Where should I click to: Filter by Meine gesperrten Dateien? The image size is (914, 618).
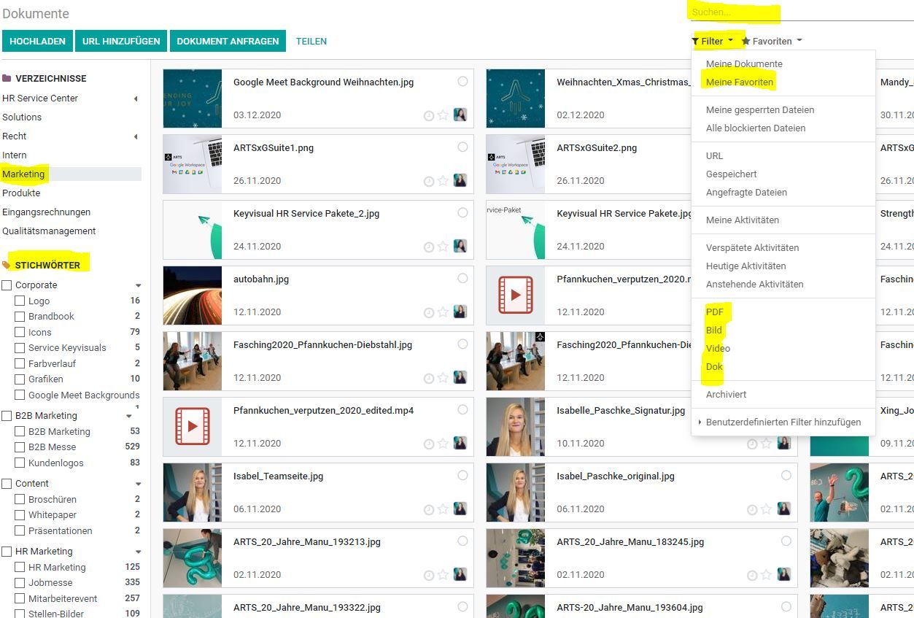point(760,110)
